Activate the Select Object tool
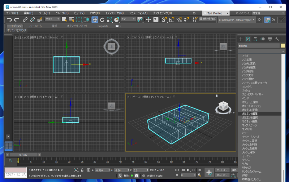 (x=64, y=19)
